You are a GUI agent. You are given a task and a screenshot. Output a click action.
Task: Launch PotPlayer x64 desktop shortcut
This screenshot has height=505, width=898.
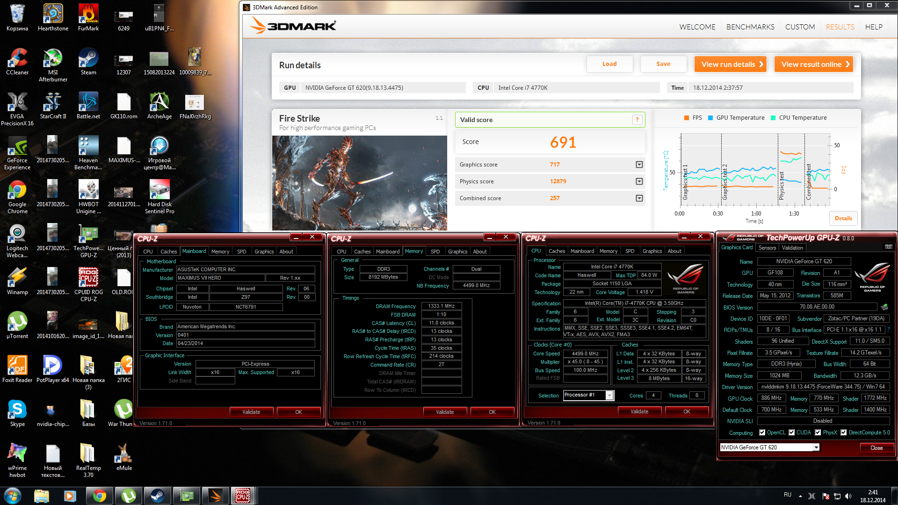[x=53, y=369]
